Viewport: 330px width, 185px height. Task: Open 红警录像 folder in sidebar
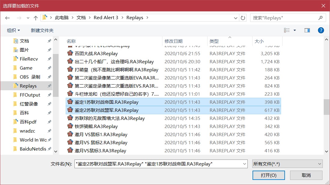pyautogui.click(x=29, y=104)
